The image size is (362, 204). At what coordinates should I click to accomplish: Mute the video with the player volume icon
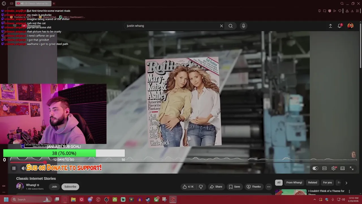click(x=24, y=168)
